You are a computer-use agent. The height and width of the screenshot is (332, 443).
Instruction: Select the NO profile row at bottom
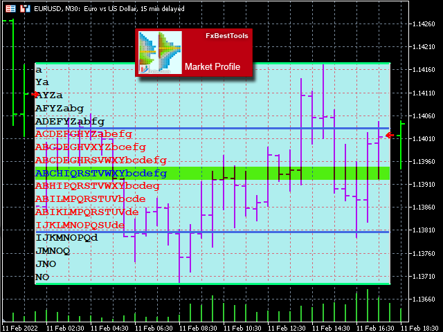click(42, 277)
